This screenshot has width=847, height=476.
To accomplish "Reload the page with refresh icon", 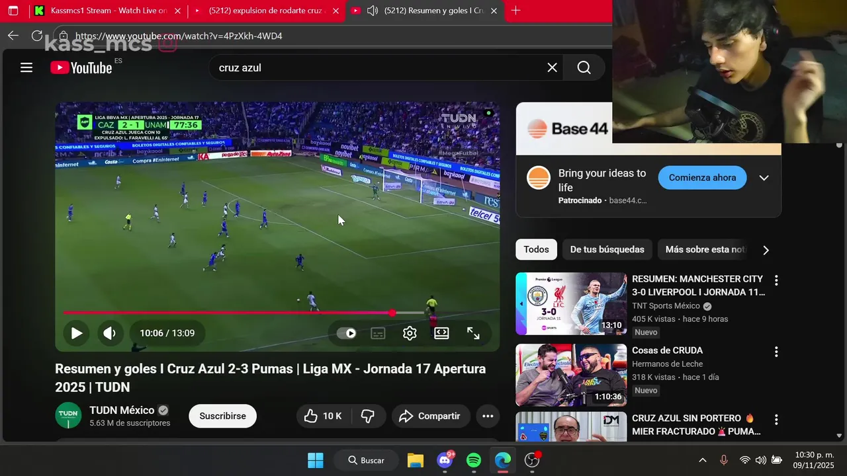I will (x=37, y=36).
